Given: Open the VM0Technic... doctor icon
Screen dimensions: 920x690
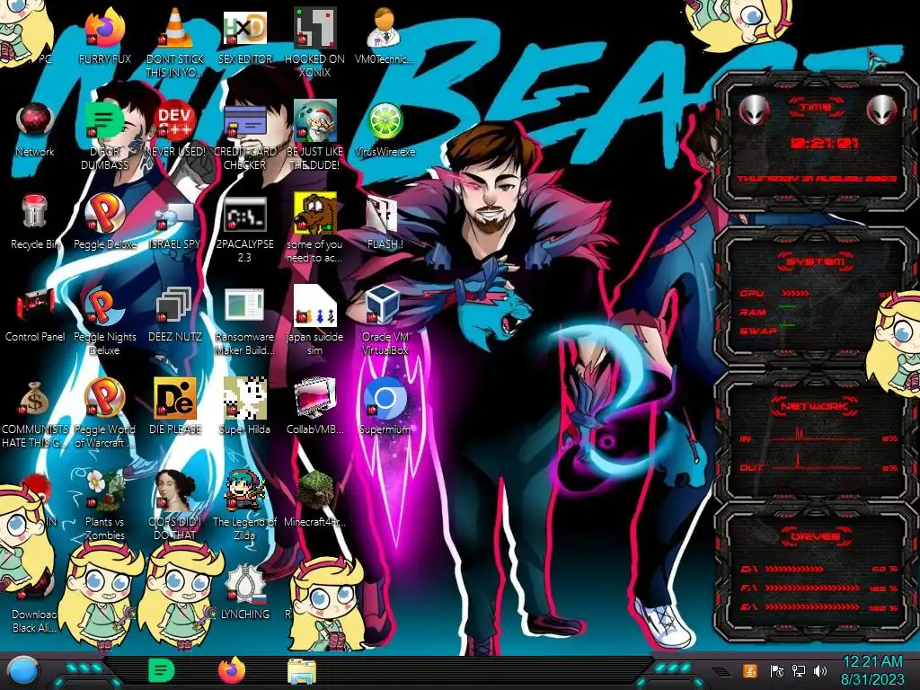Looking at the screenshot, I should click(385, 30).
